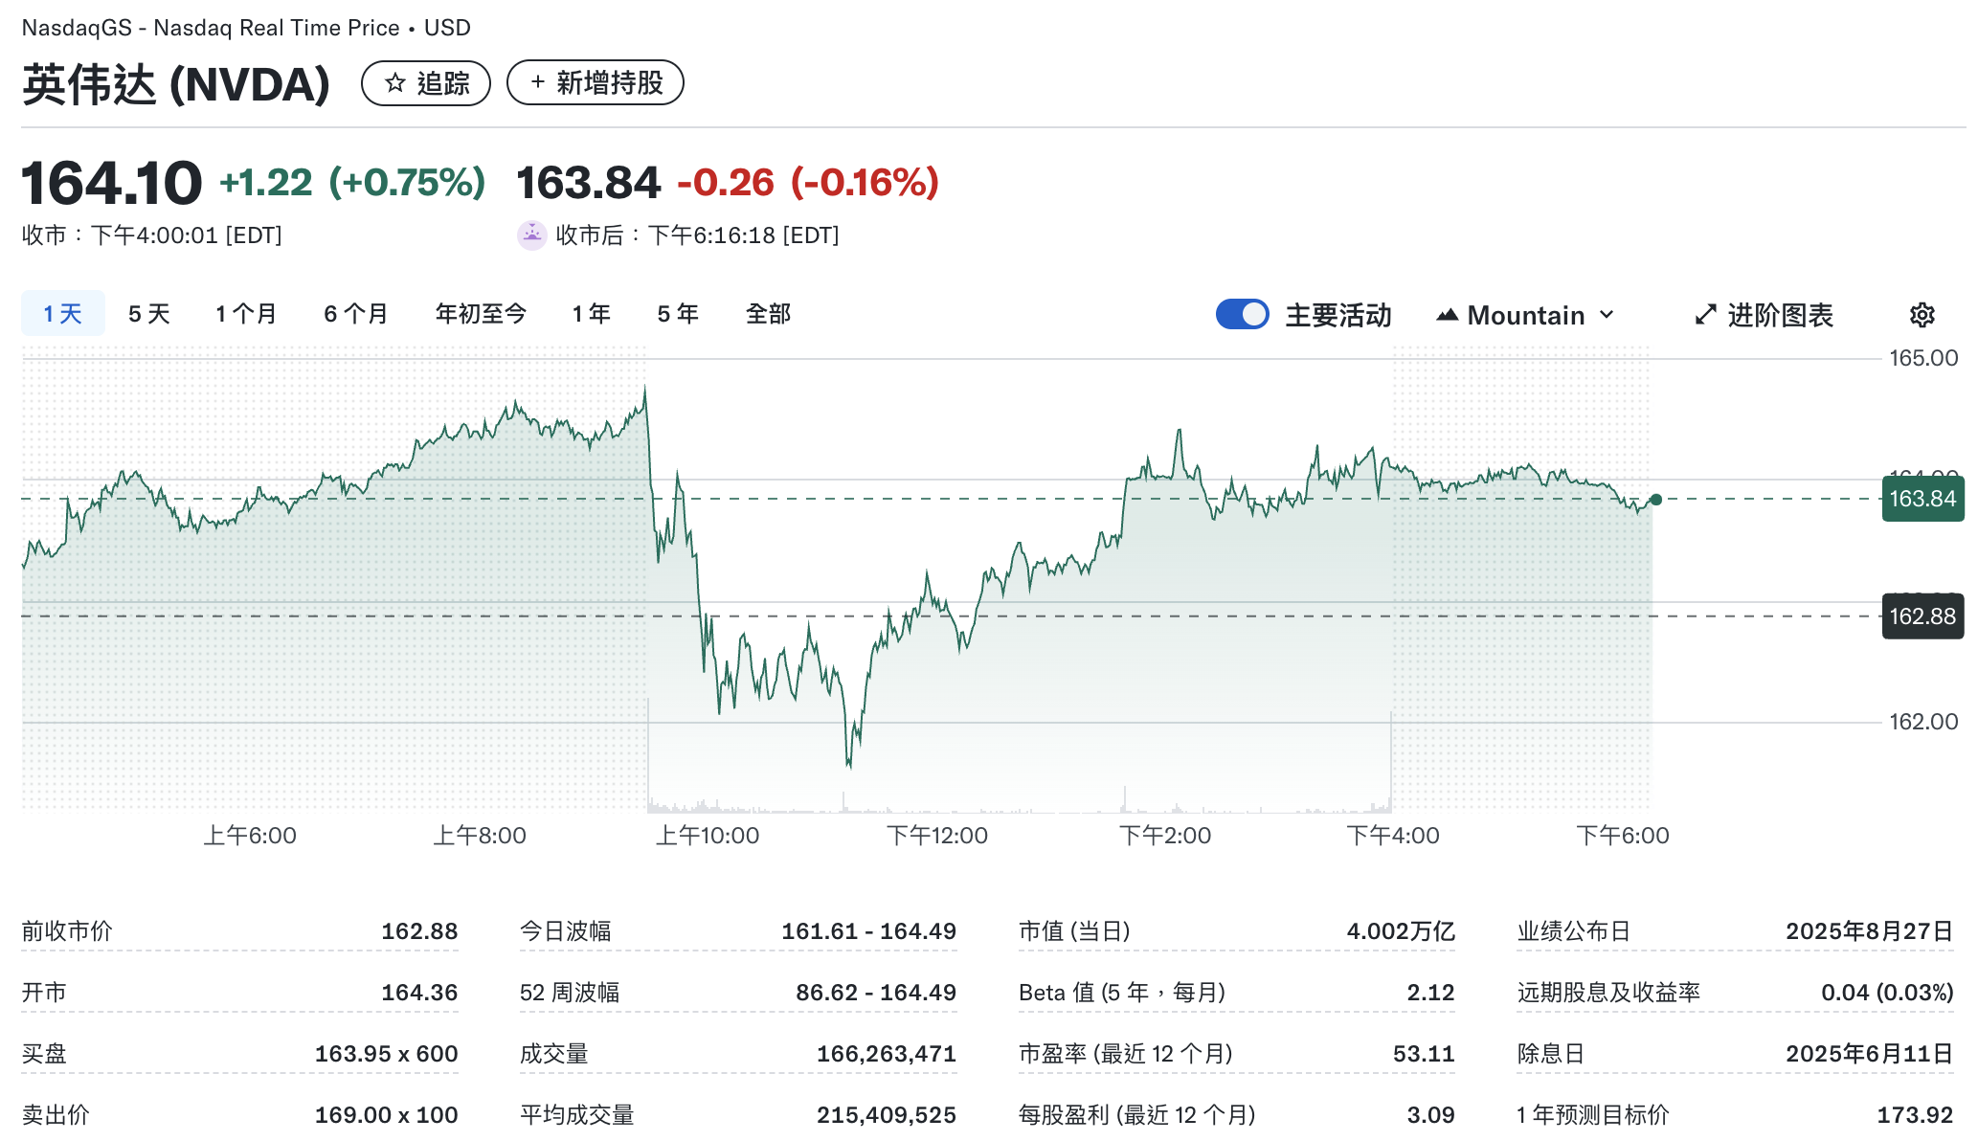
Task: Click the 每股盈利 value 3.09
Action: click(1430, 1115)
